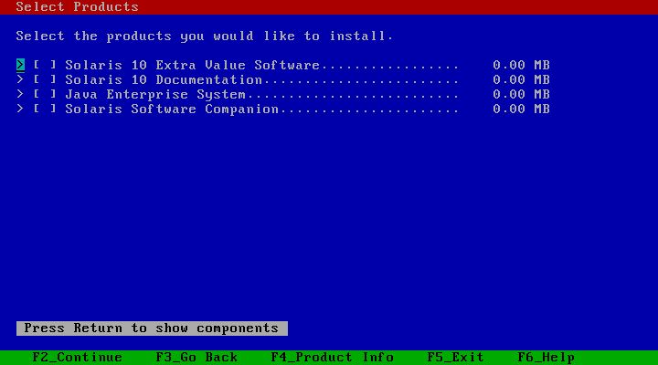Click the Solaris Software Companion label
This screenshot has height=365, width=658.
pyautogui.click(x=172, y=109)
